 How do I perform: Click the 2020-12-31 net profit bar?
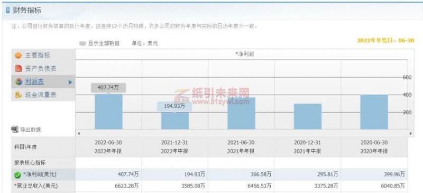(308, 116)
